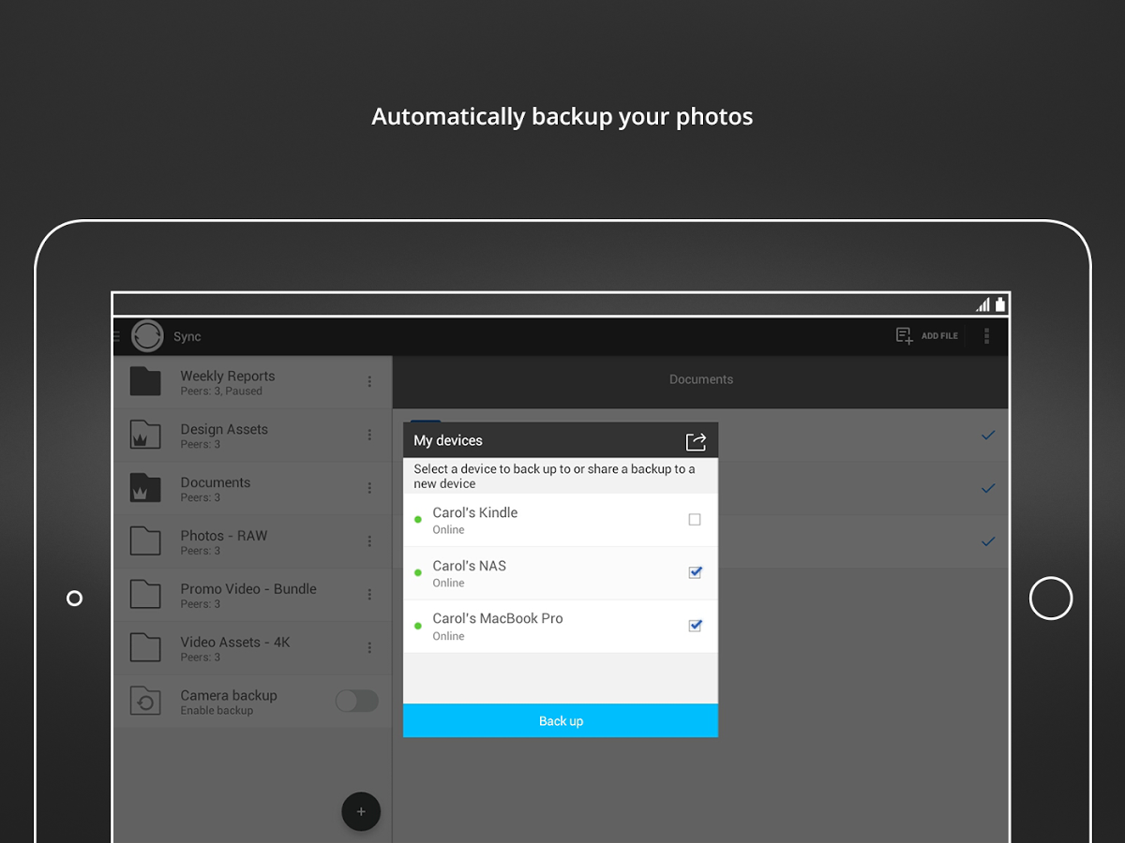
Task: Open the Sync app logo icon
Action: pyautogui.click(x=147, y=335)
